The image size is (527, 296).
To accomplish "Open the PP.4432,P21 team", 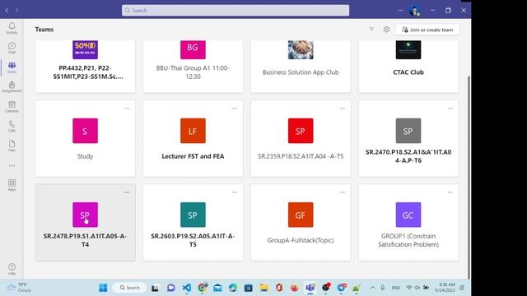I will point(85,67).
